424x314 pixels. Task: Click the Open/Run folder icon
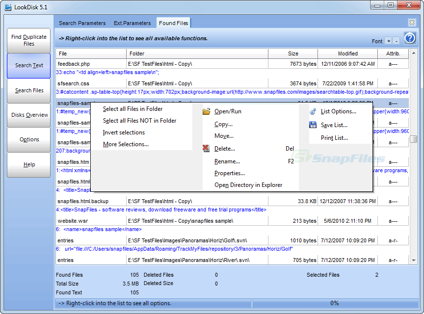[206, 111]
